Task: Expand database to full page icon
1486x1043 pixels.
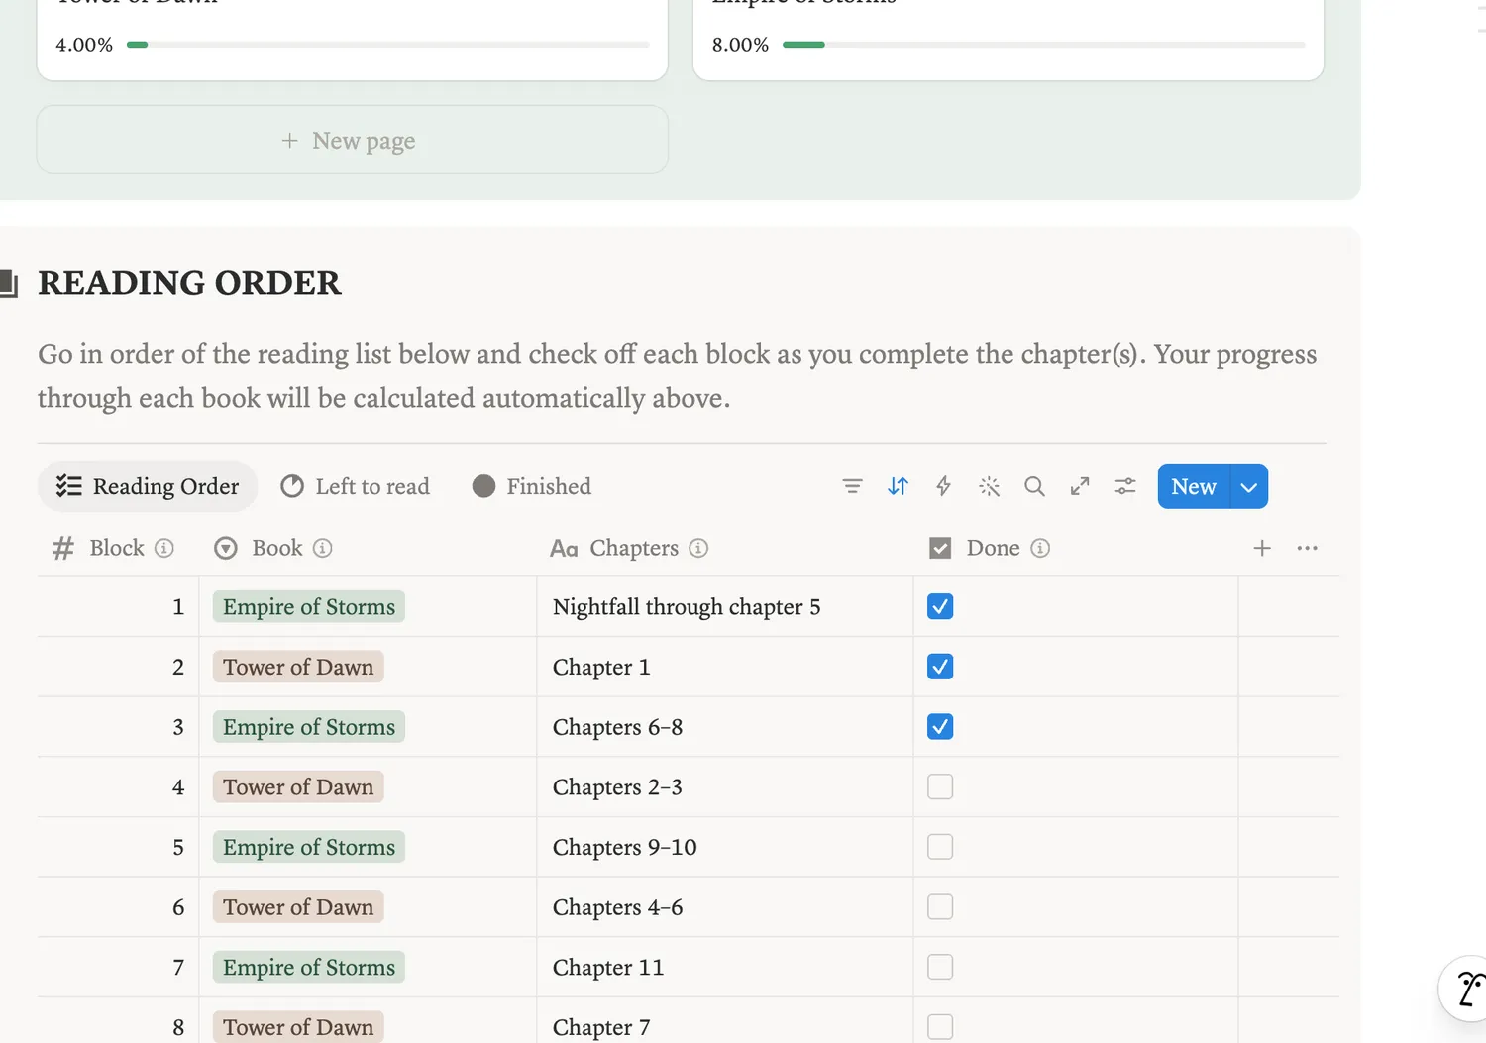Action: tap(1080, 486)
